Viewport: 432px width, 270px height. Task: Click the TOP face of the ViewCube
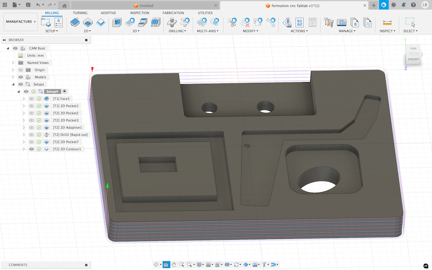pos(413,49)
